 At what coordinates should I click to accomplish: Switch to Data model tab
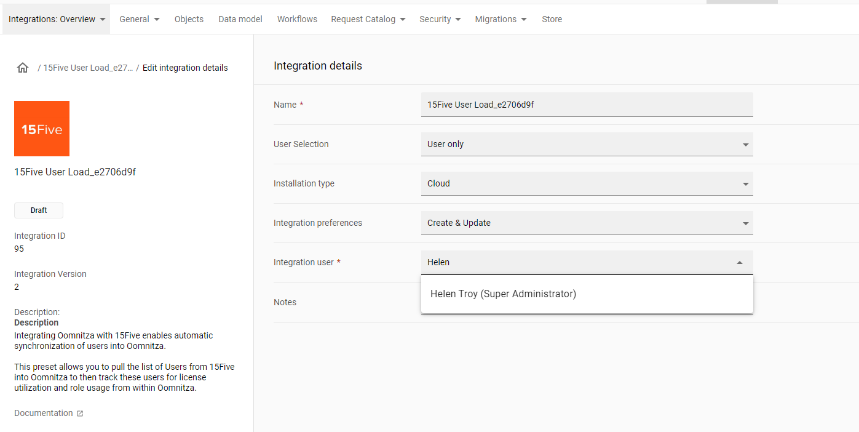click(x=240, y=19)
